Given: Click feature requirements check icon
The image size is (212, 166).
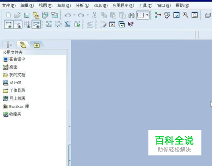Looking at the screenshot, I should (x=77, y=24).
